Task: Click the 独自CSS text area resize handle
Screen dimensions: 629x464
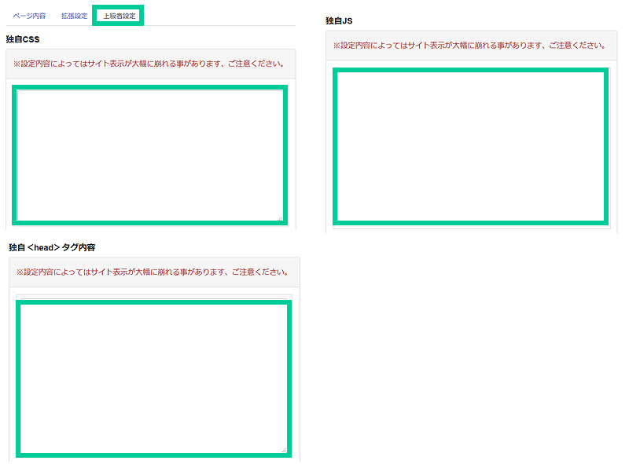Action: pos(279,217)
